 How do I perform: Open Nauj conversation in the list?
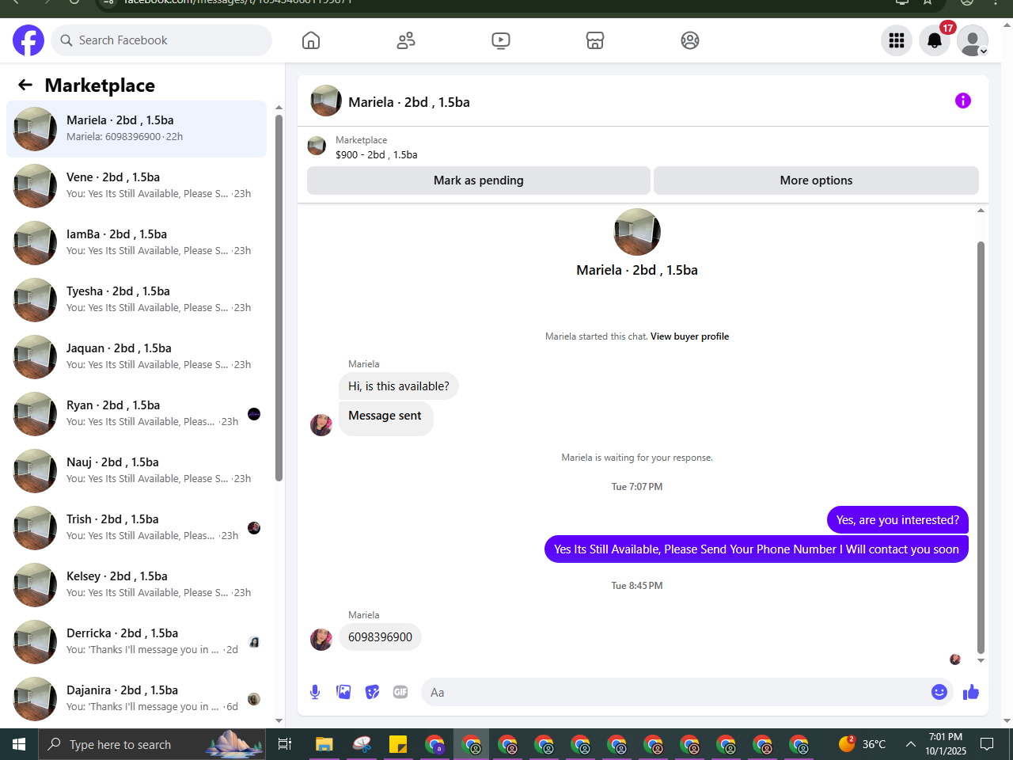(136, 471)
